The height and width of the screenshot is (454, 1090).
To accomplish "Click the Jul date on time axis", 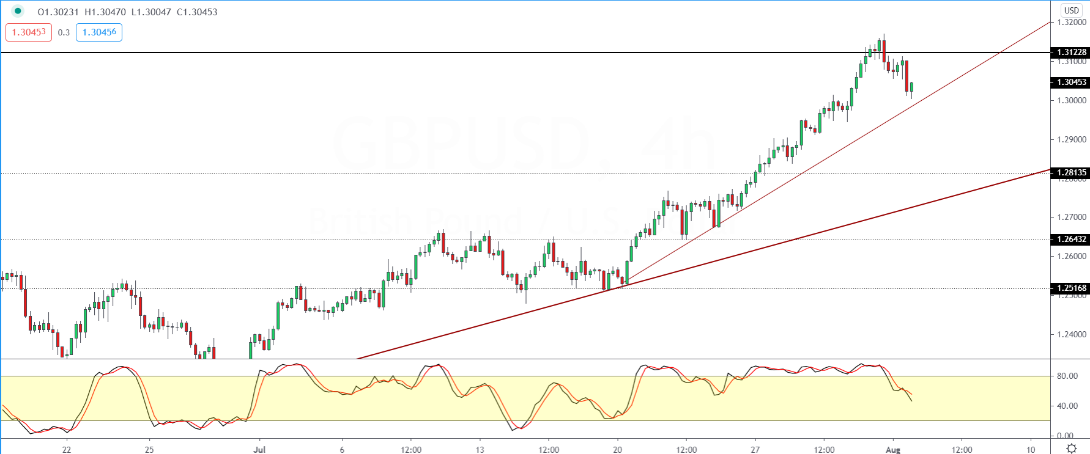I will click(259, 450).
